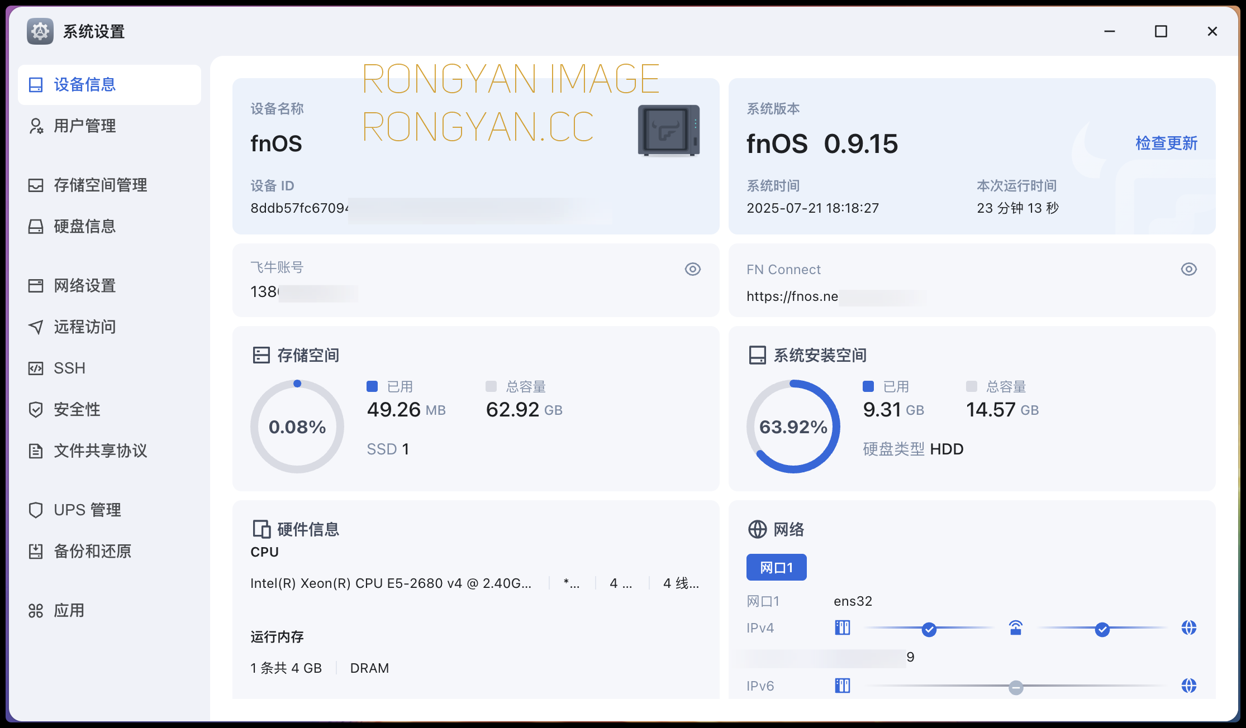Click the UPS 管理 shield icon
Image resolution: width=1246 pixels, height=728 pixels.
coord(36,510)
